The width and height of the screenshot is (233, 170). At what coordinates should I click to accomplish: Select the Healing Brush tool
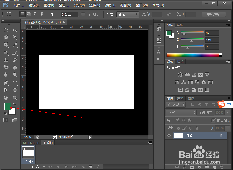(x=6, y=53)
